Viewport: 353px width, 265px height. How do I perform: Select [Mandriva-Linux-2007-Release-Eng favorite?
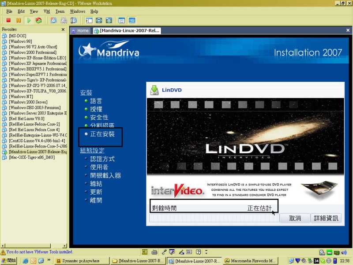(x=38, y=151)
